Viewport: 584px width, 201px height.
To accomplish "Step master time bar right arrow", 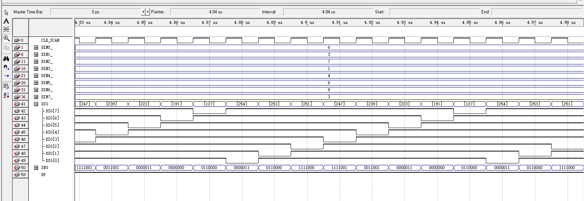I will tap(147, 12).
